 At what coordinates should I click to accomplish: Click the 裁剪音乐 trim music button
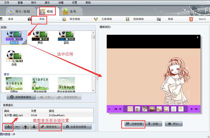click(x=50, y=127)
